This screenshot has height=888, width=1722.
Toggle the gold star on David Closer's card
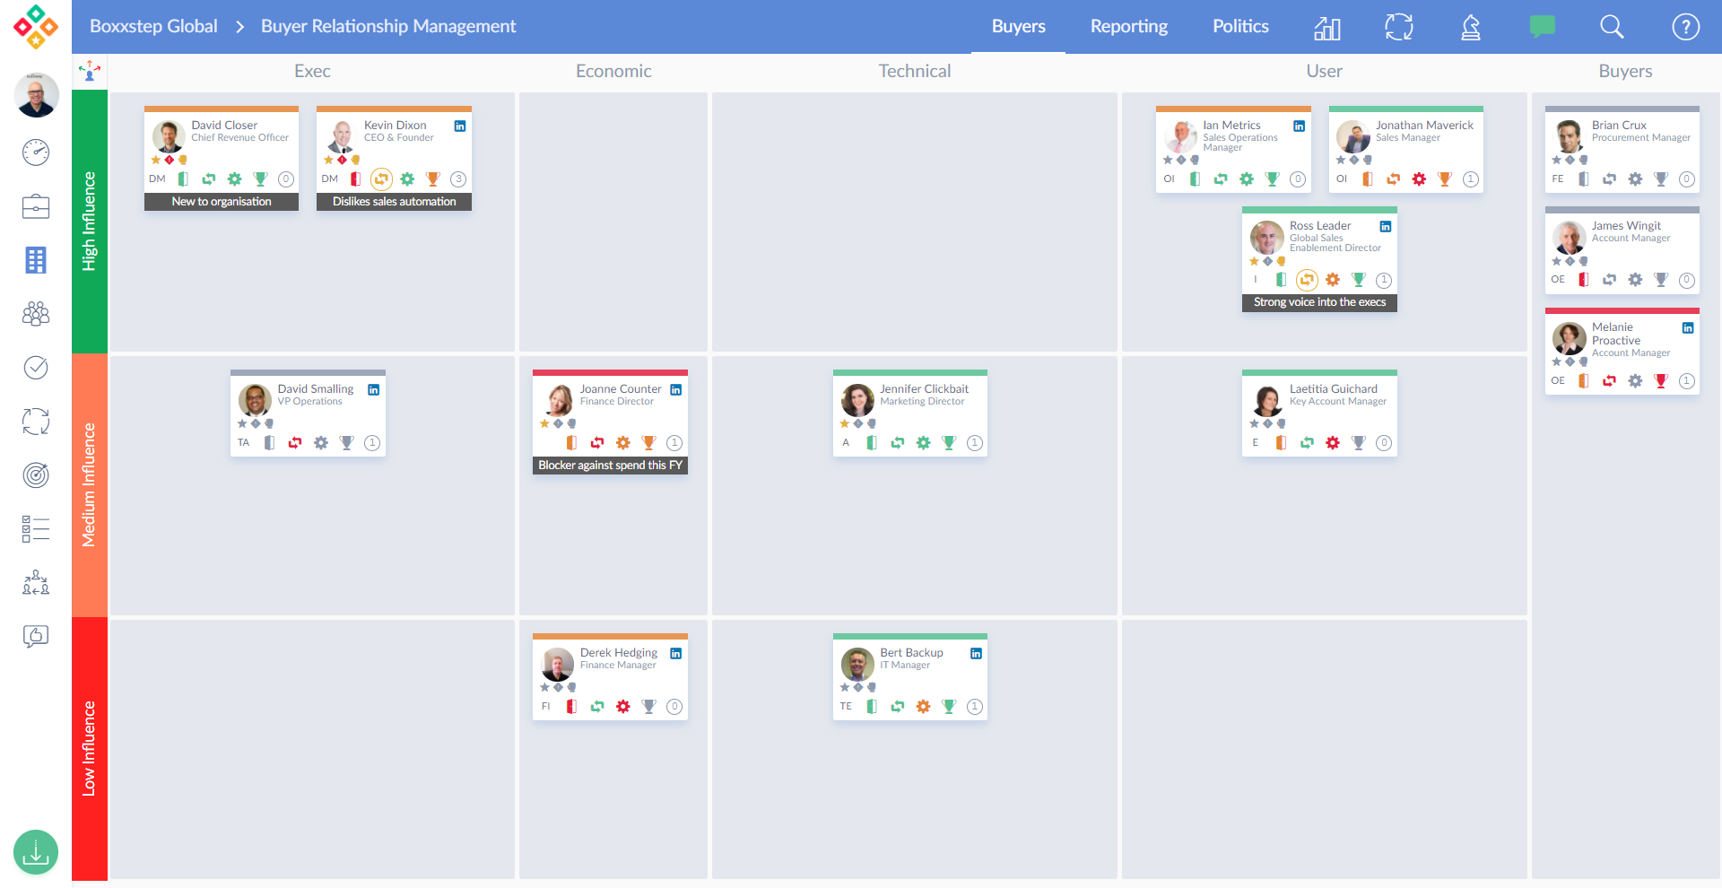(156, 160)
